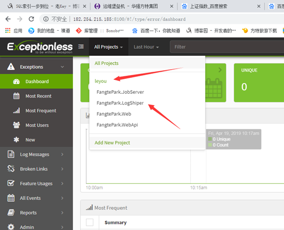Click the Dashboard gauge icon

point(16,81)
